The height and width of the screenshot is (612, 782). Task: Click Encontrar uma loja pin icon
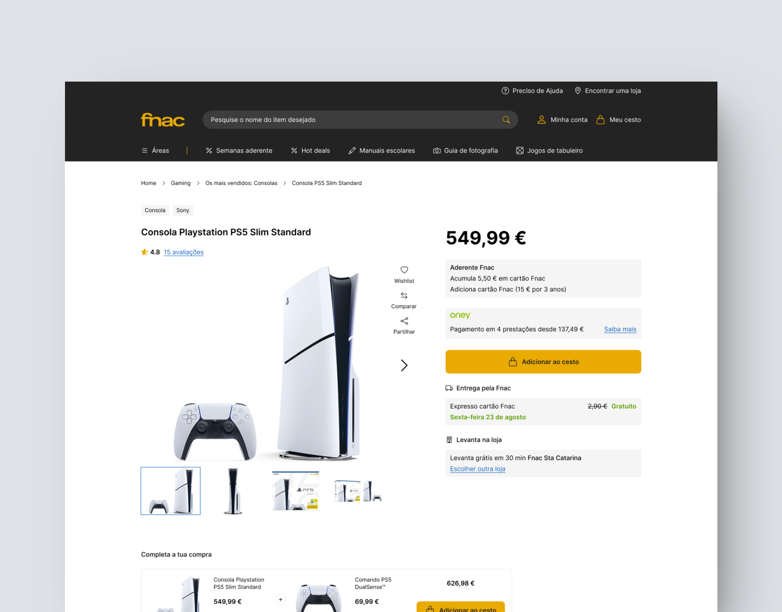[x=578, y=91]
